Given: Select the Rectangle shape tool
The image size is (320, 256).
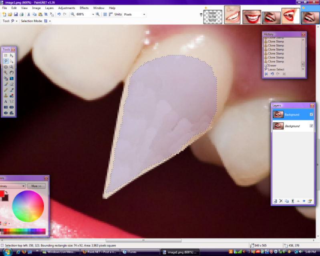Looking at the screenshot, I should [6, 107].
